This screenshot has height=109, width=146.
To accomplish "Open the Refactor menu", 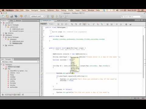I will point(50,10).
